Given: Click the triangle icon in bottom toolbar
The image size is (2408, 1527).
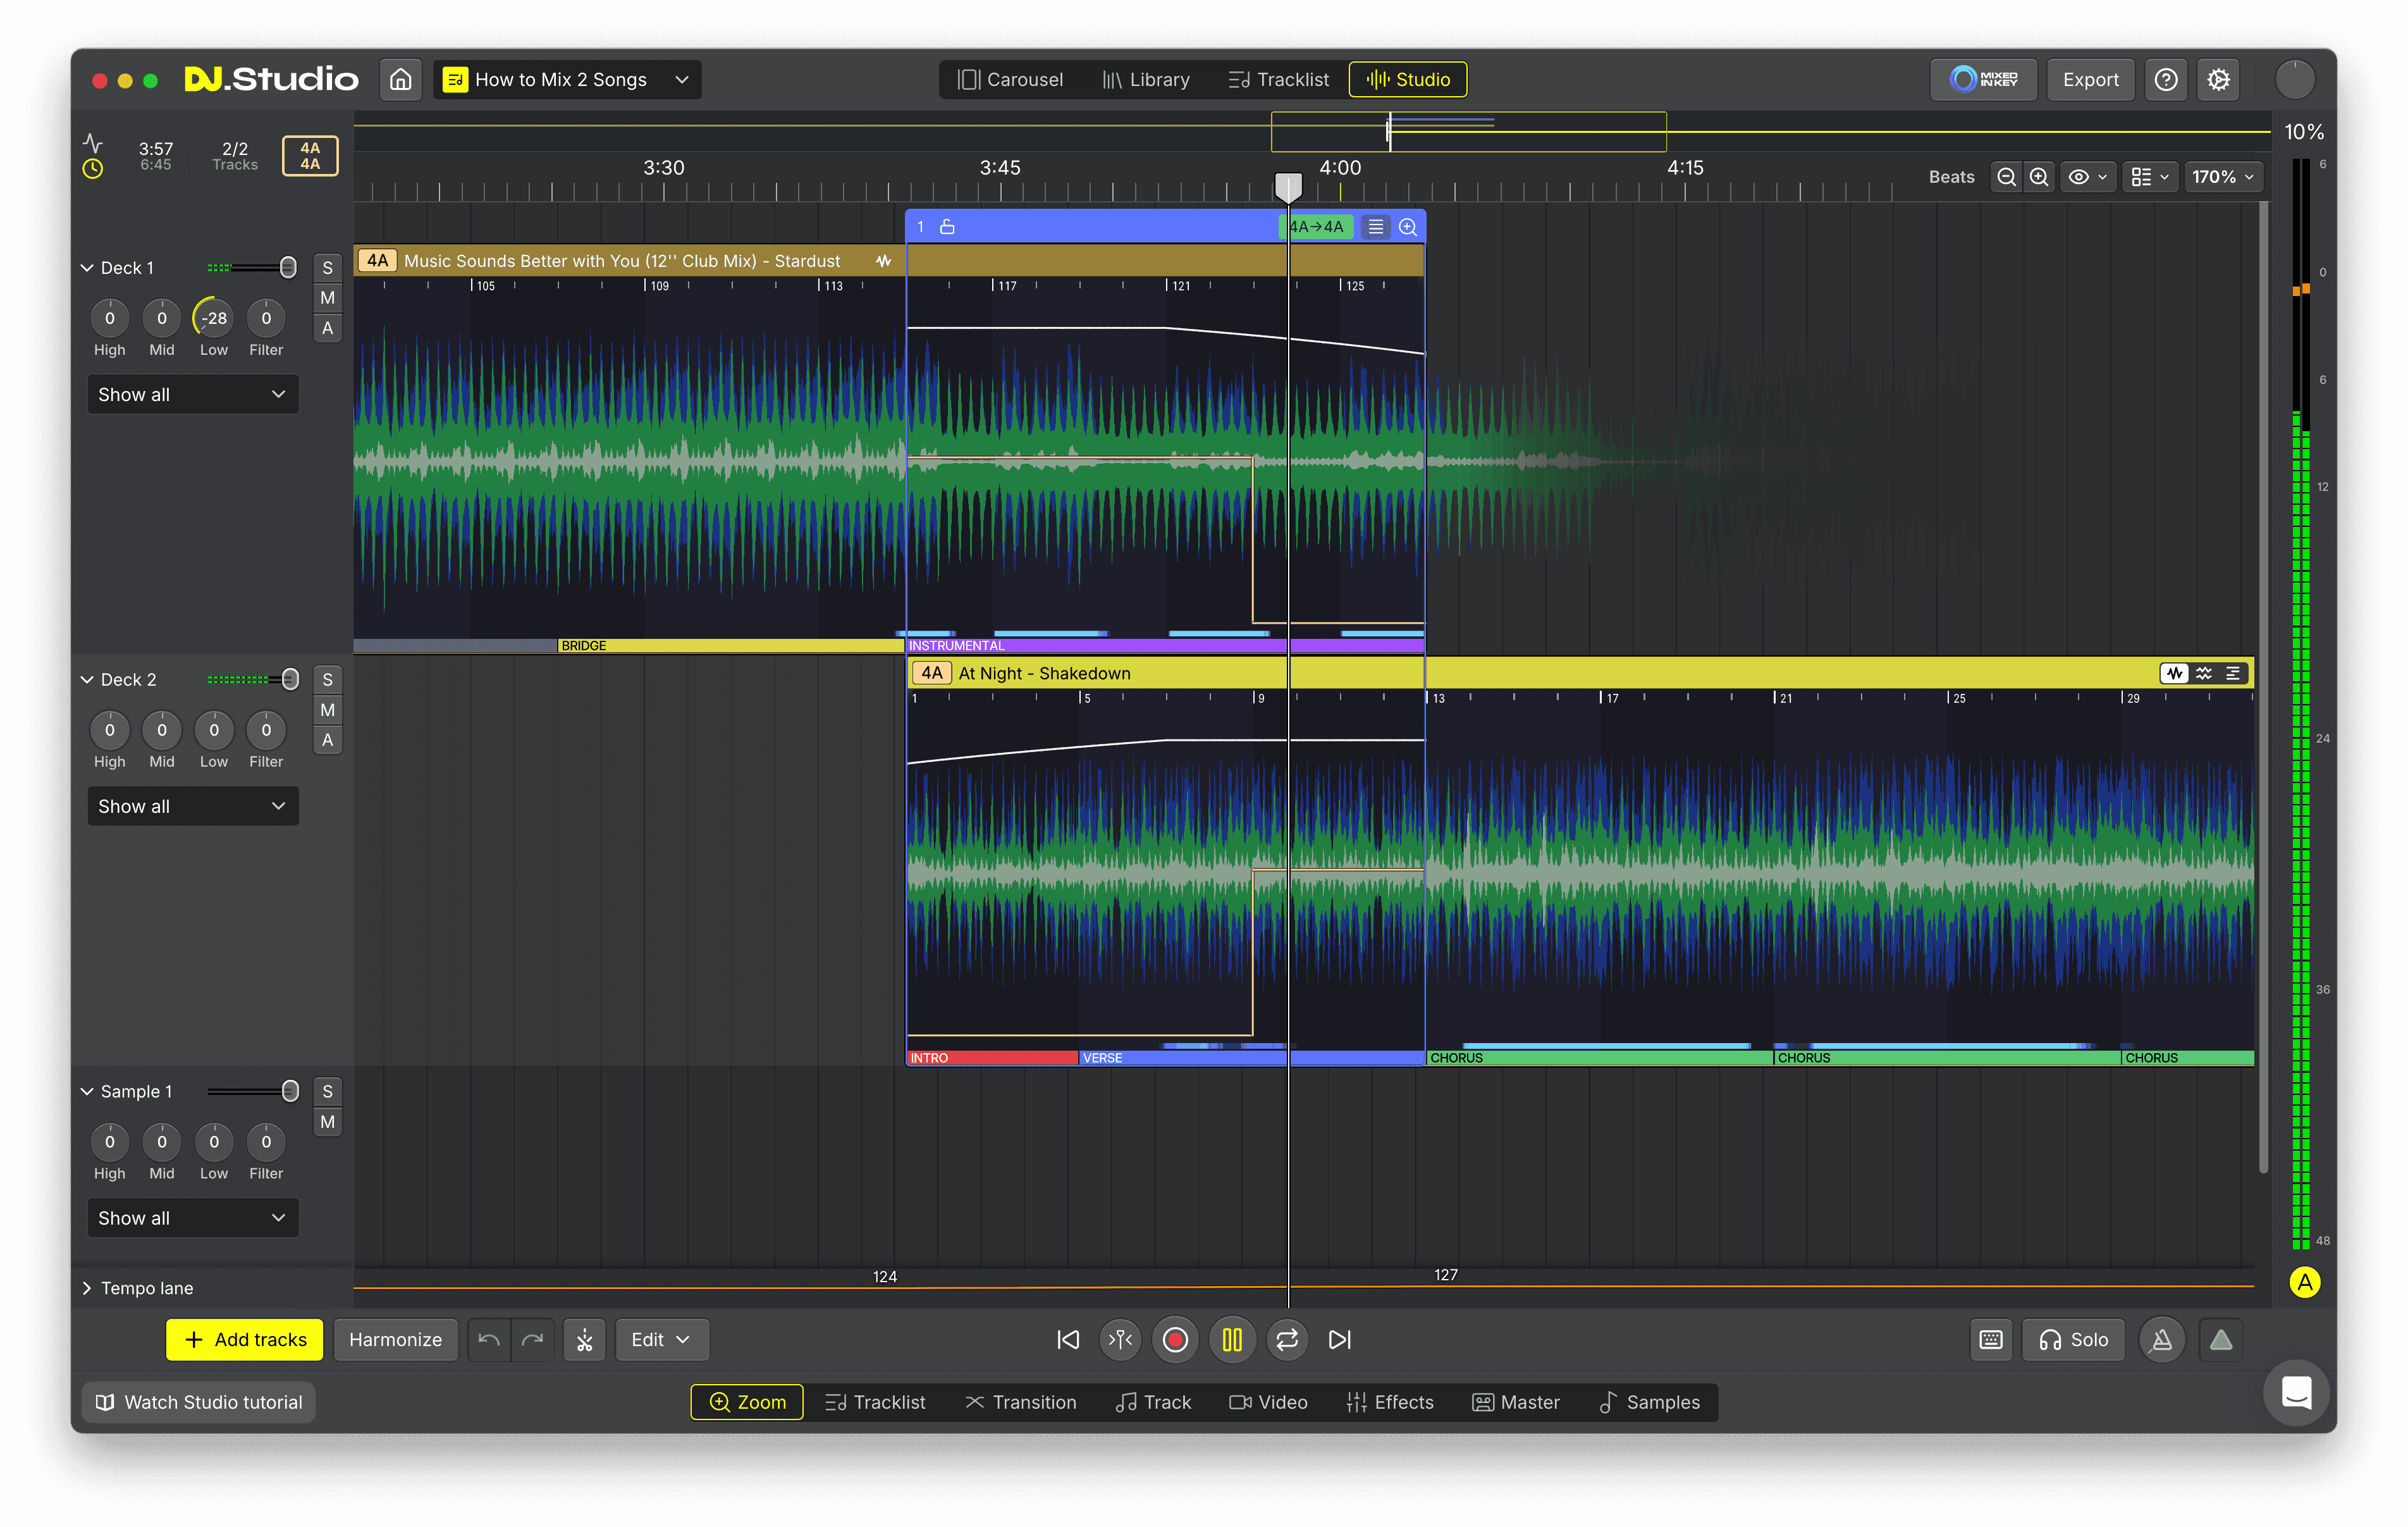Looking at the screenshot, I should 2221,1340.
